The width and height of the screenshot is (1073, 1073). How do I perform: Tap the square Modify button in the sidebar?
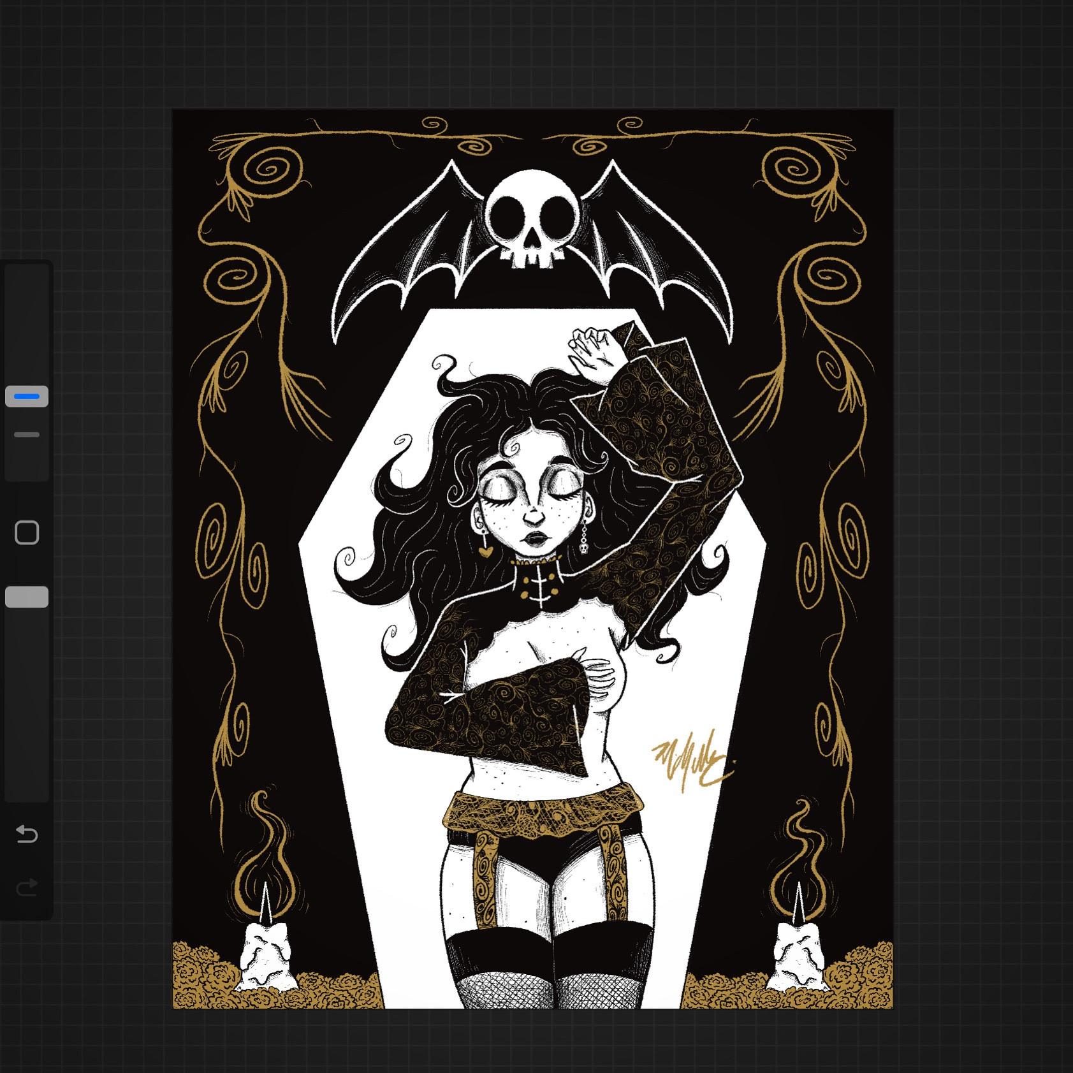pyautogui.click(x=27, y=532)
